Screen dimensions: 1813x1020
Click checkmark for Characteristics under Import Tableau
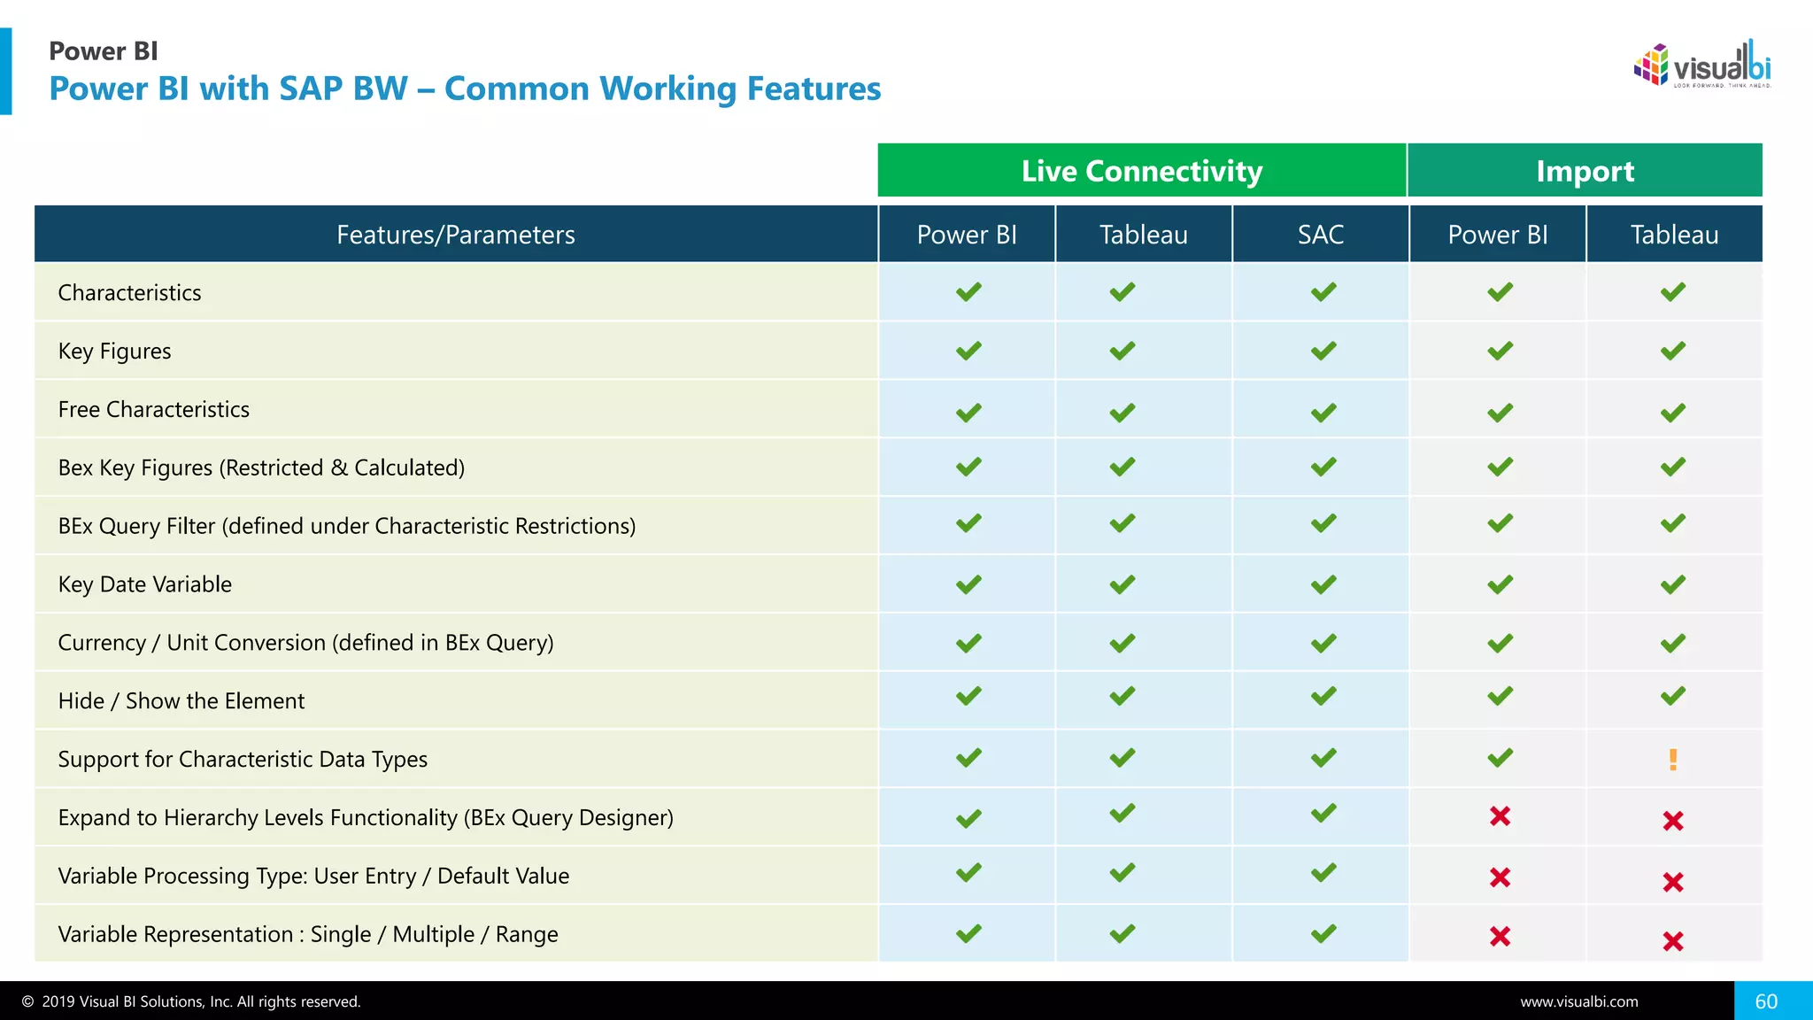(1673, 292)
